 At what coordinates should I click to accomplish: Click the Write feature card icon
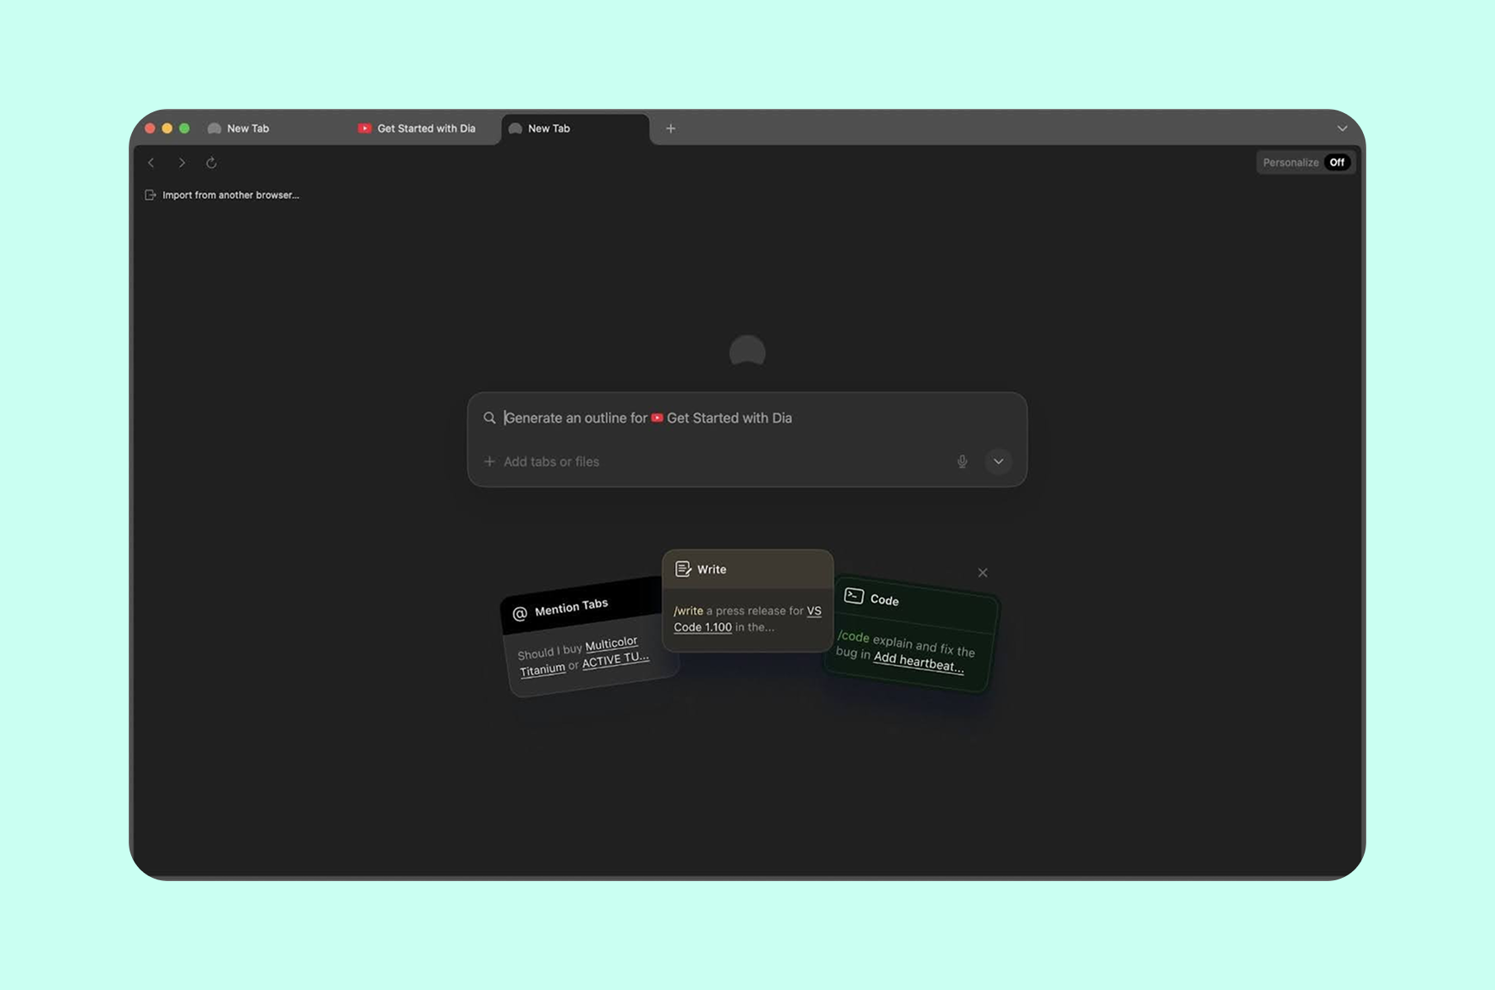pos(682,568)
